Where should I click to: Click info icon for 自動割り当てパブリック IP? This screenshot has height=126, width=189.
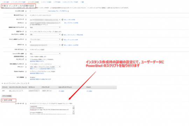coord(26,28)
